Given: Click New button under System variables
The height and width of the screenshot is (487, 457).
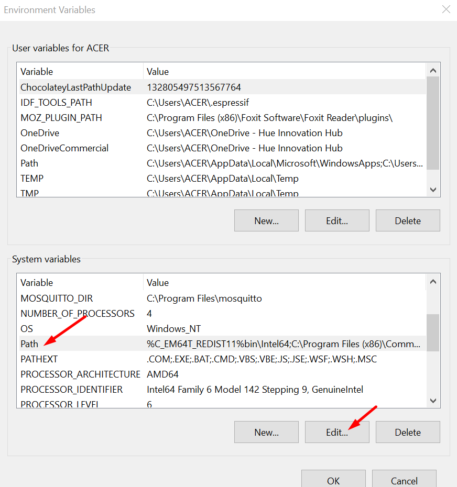Looking at the screenshot, I should (x=266, y=432).
